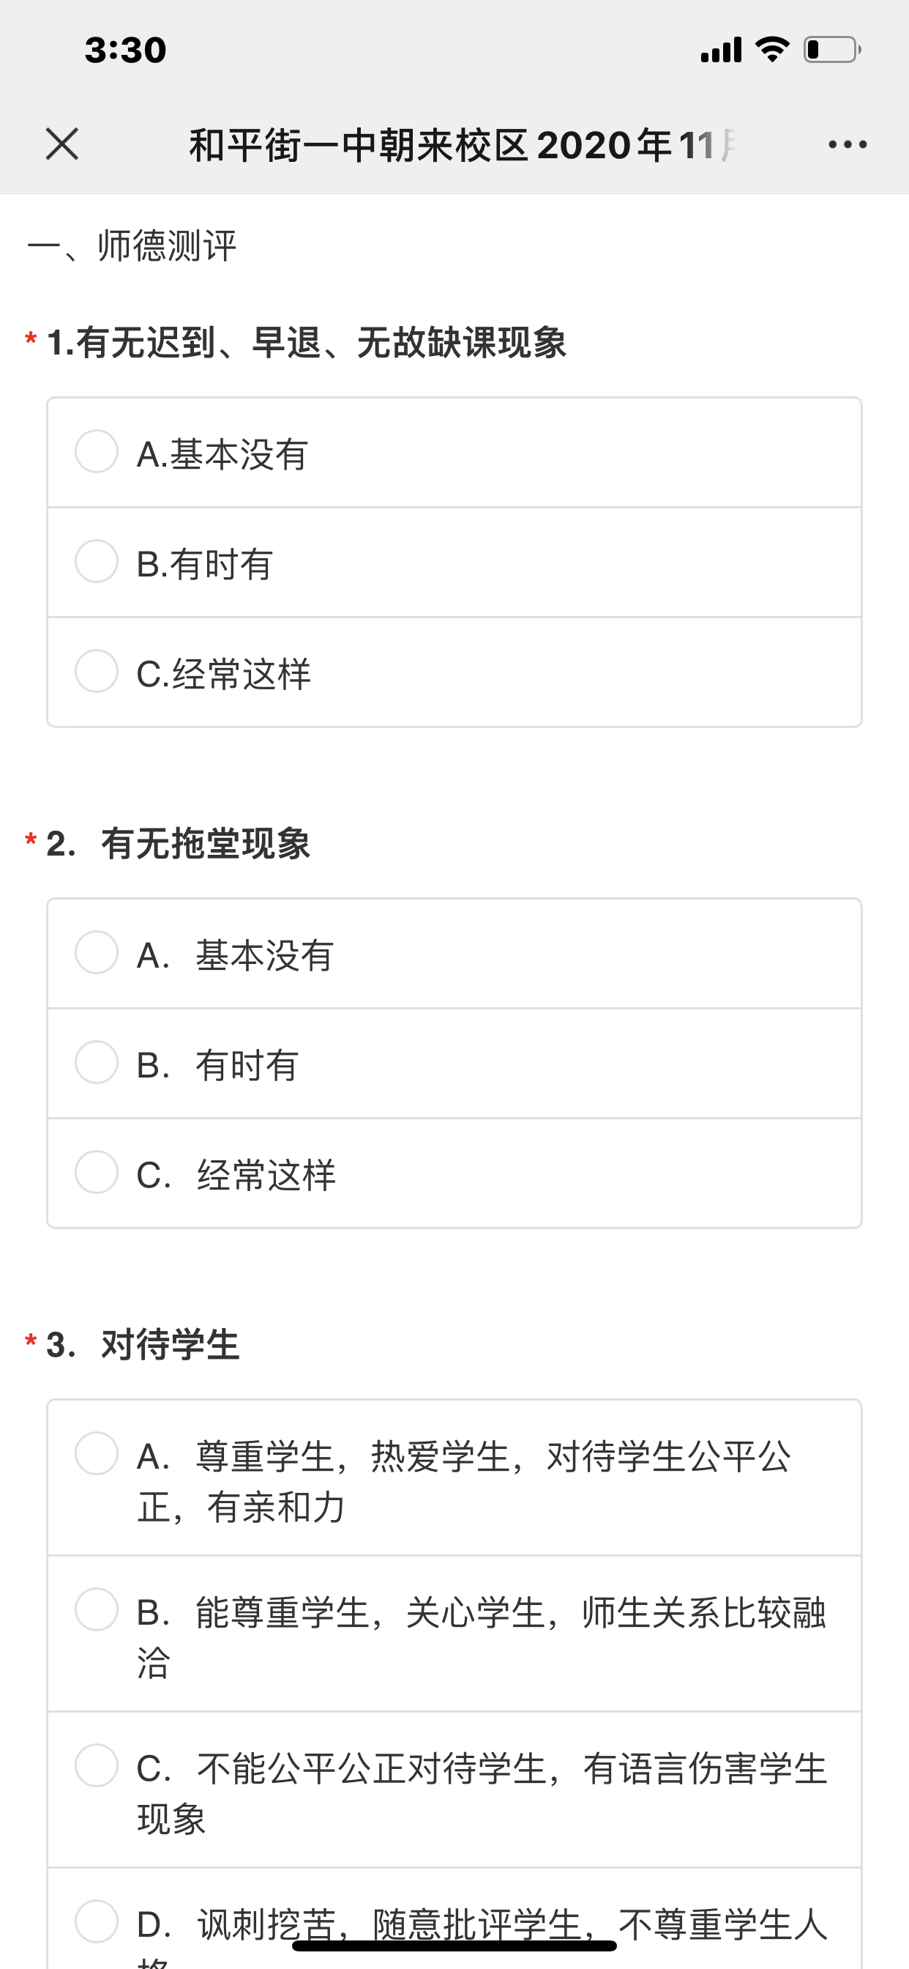This screenshot has height=1969, width=909.
Task: Tap the 一、师德测评 section heading
Action: pyautogui.click(x=132, y=246)
